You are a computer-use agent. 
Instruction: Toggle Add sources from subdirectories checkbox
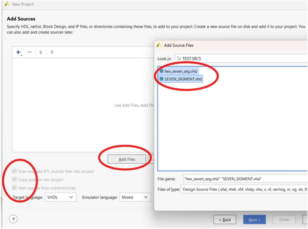14,188
